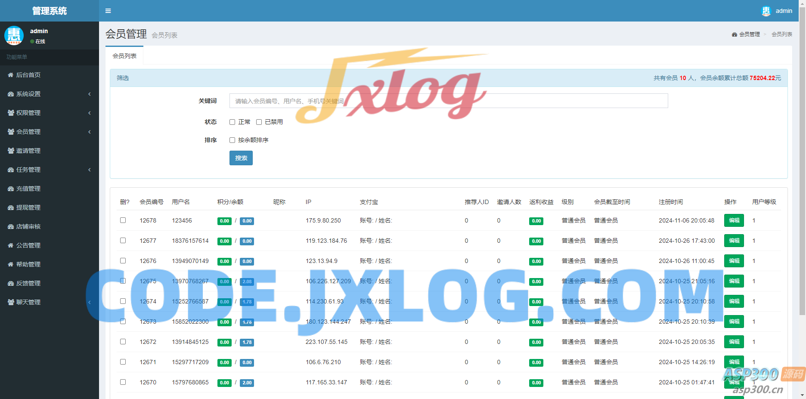Toggle the hamburger sidebar menu icon
The height and width of the screenshot is (399, 806).
pyautogui.click(x=108, y=11)
